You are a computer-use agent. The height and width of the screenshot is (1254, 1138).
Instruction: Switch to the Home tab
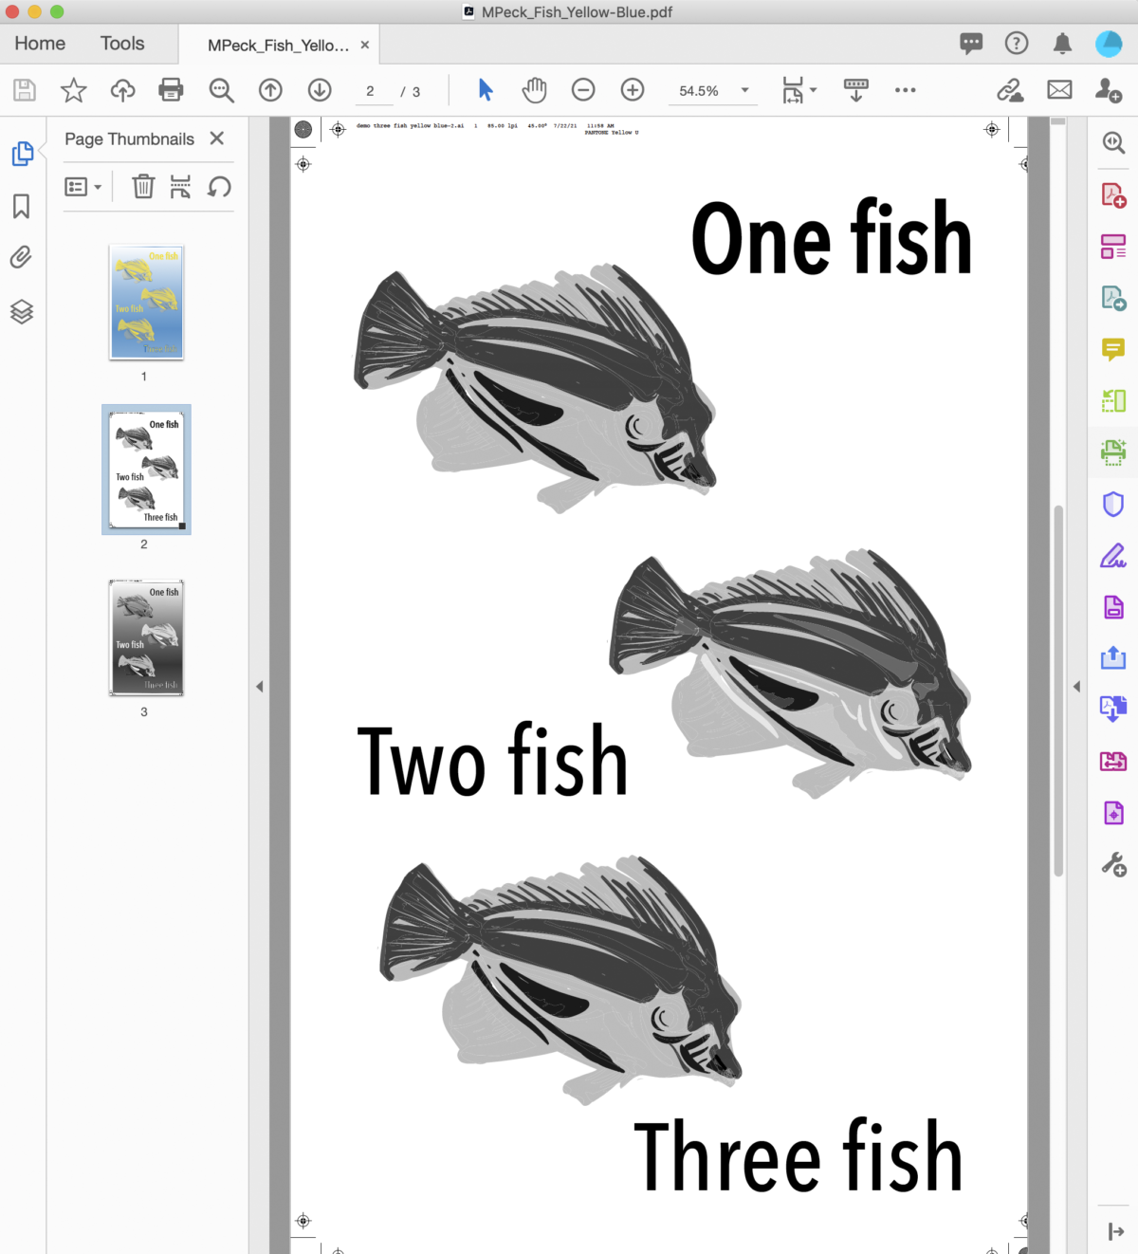click(x=39, y=44)
